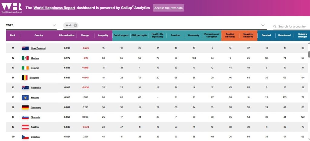Open the 2025 year dropdown
The width and height of the screenshot is (310, 141).
click(31, 25)
